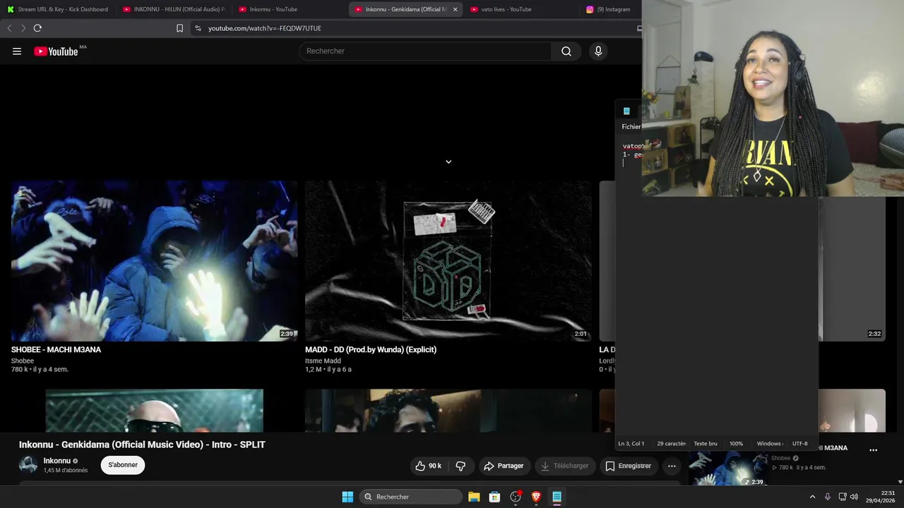Click the search magnifier button on YouTube
Viewport: 904px width, 508px height.
(x=566, y=51)
